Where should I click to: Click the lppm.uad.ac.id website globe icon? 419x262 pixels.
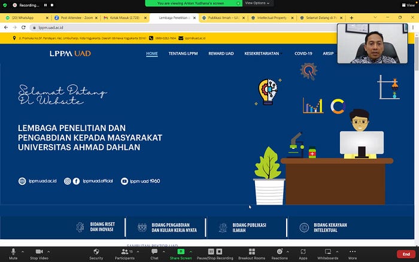click(22, 181)
